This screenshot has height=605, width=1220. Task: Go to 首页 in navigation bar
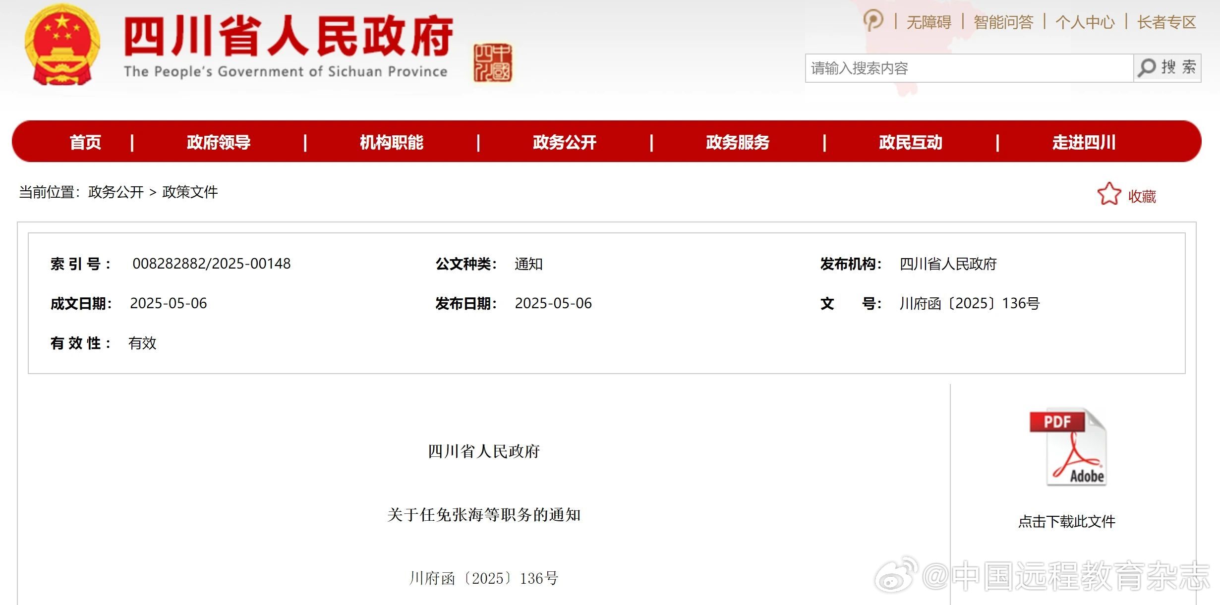click(85, 142)
